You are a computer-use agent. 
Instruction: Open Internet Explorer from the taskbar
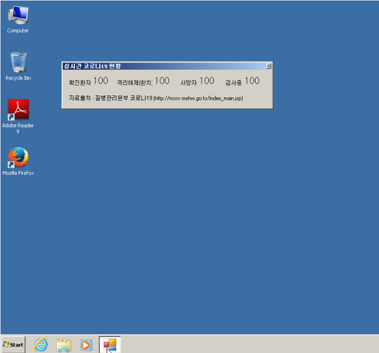41,344
